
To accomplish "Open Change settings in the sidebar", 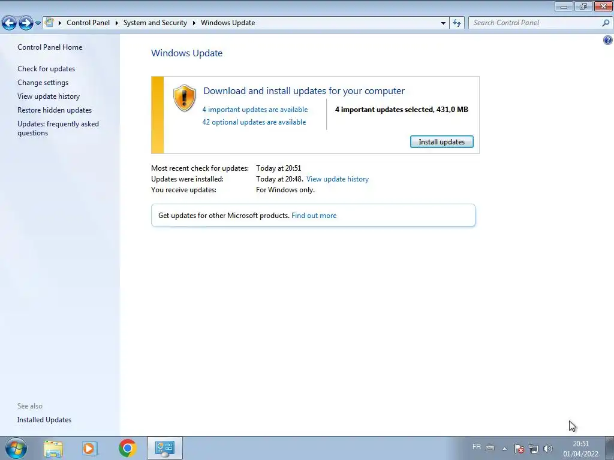I will click(43, 82).
